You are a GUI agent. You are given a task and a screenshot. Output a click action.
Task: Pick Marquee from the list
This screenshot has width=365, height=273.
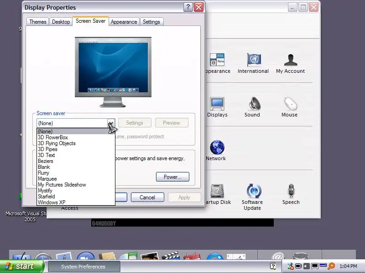point(76,179)
